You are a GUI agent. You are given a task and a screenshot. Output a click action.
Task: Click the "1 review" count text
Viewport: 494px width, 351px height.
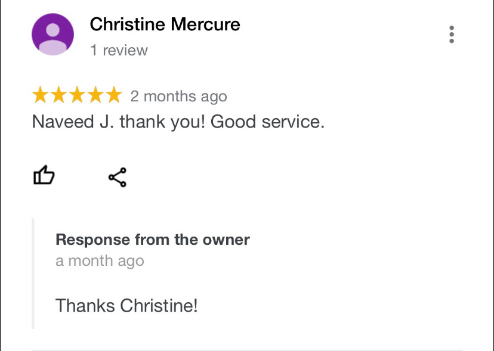pyautogui.click(x=119, y=51)
